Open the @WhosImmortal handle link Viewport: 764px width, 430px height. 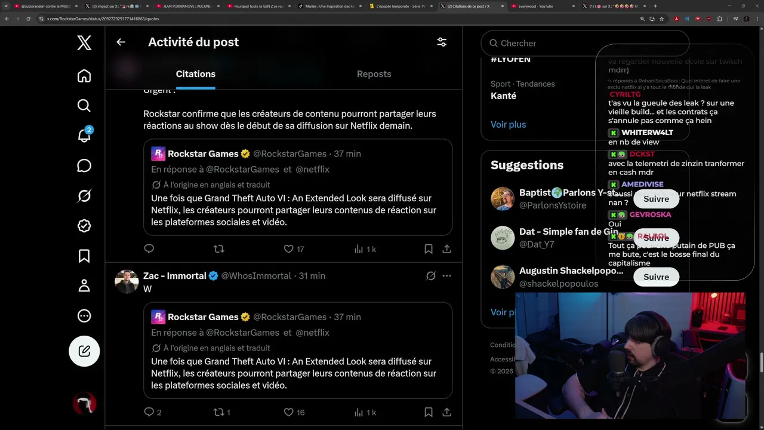pos(256,276)
